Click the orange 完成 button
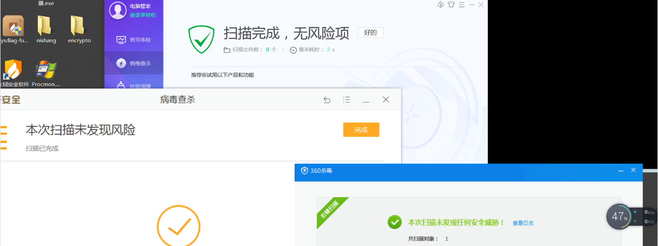Image resolution: width=658 pixels, height=246 pixels. (x=361, y=129)
